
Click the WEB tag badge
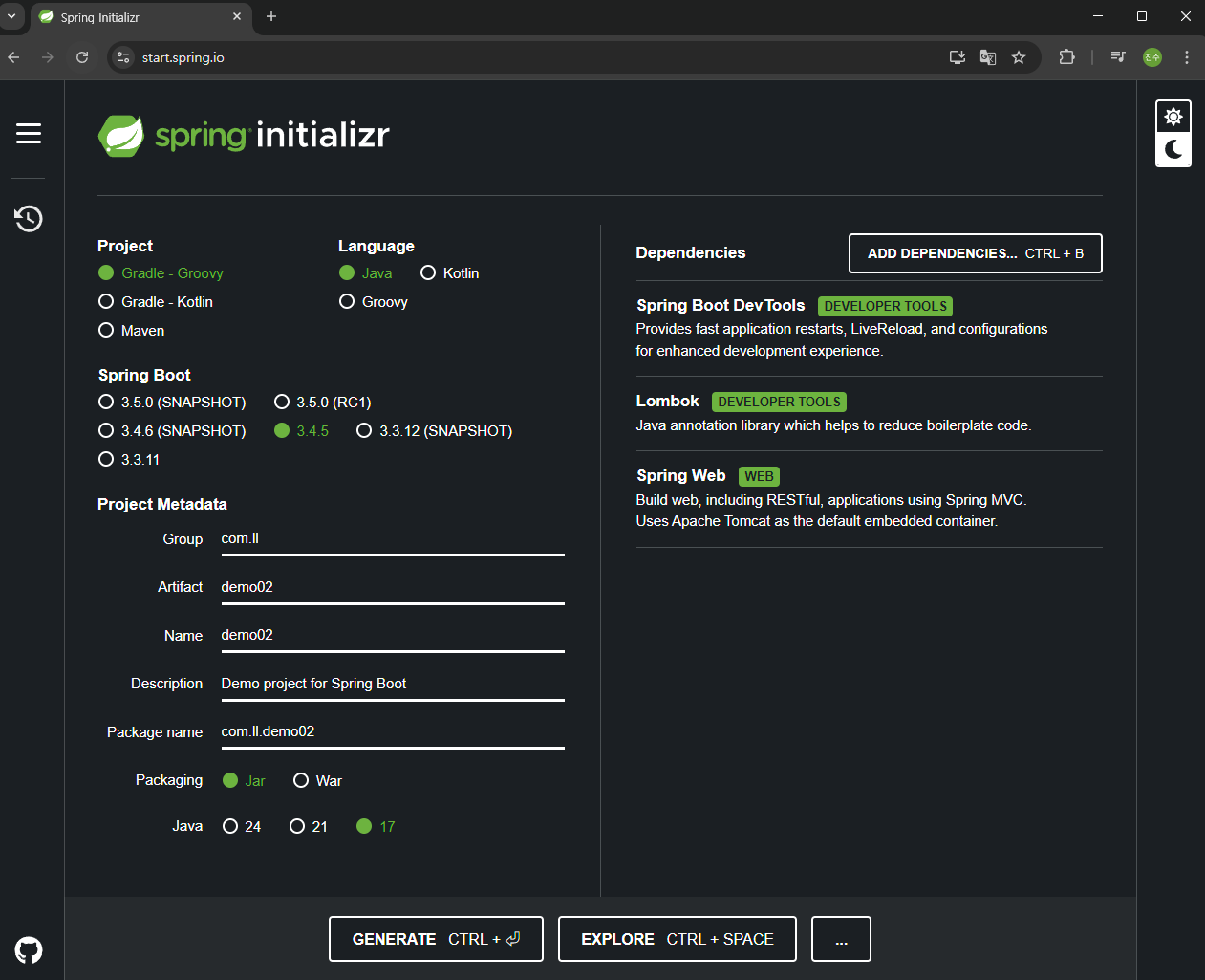(760, 476)
